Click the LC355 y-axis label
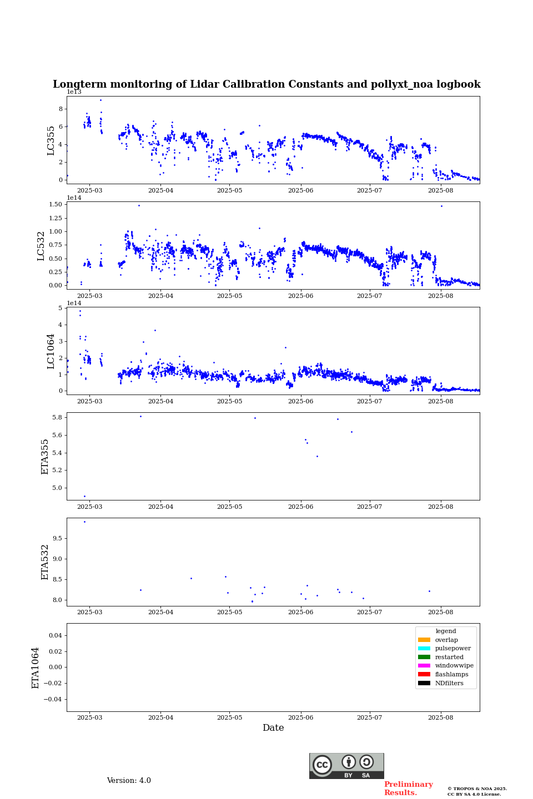This screenshot has height=799, width=533. (51, 140)
